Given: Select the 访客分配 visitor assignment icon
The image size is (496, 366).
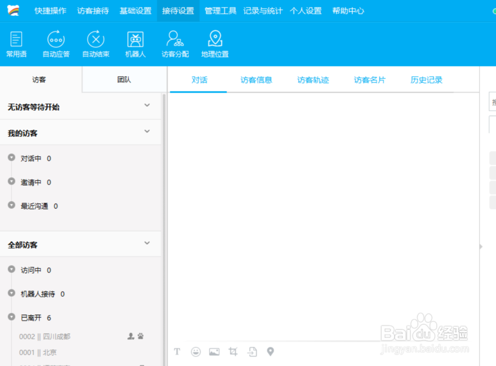Looking at the screenshot, I should (x=175, y=44).
